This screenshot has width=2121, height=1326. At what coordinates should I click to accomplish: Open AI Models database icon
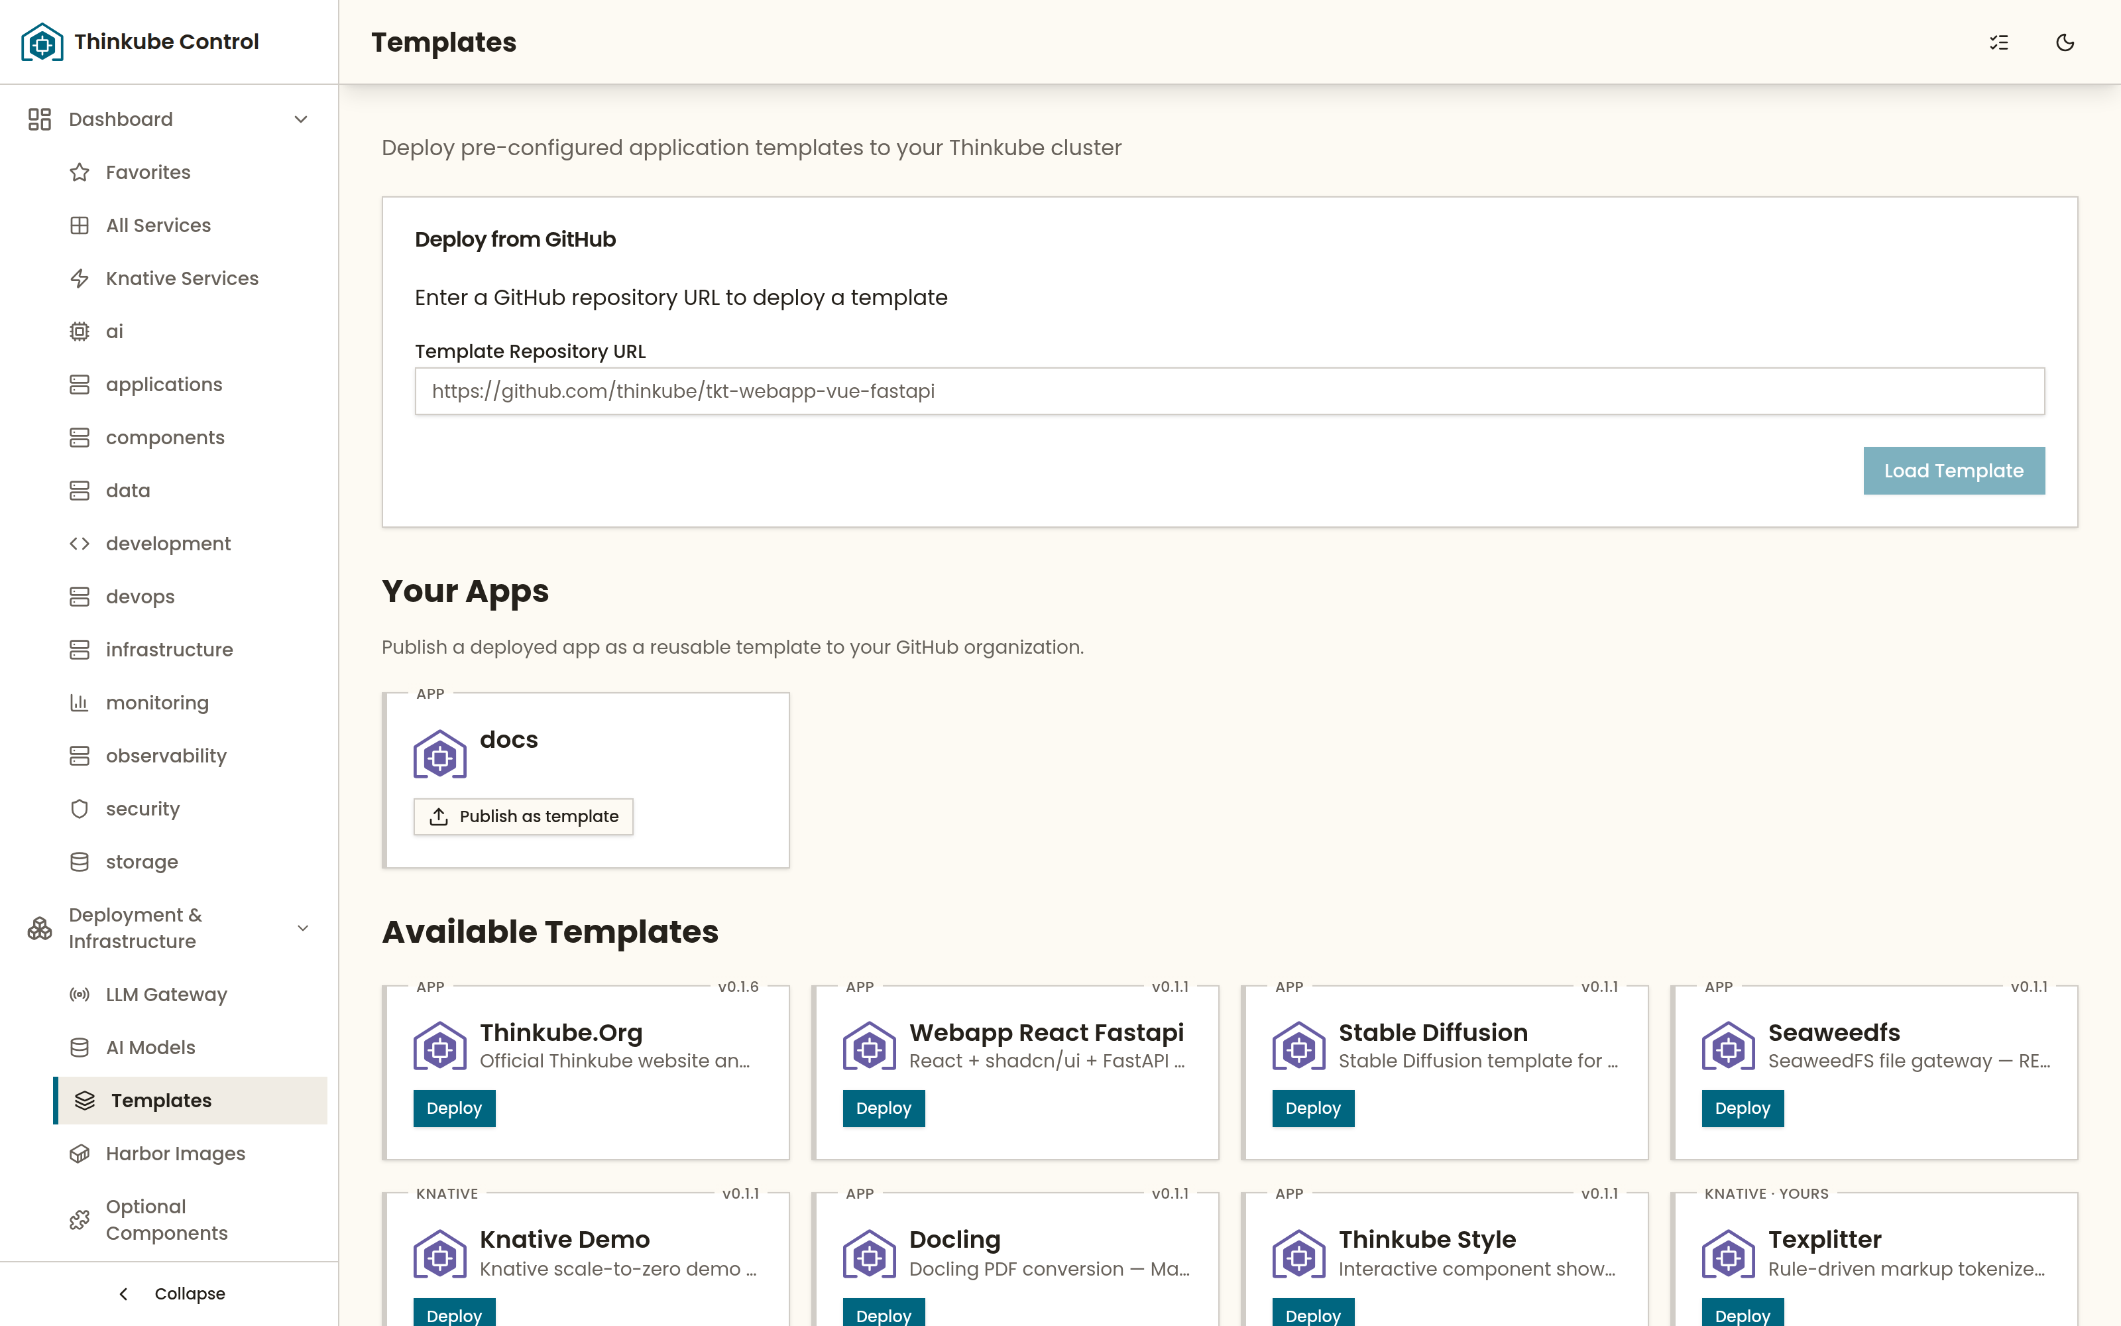tap(80, 1047)
